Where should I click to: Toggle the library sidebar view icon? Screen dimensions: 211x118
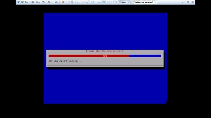[94, 2]
